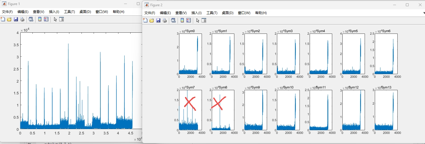The image size is (425, 144).
Task: Click the Sym13 subplot in Figure 2
Action: 386,110
